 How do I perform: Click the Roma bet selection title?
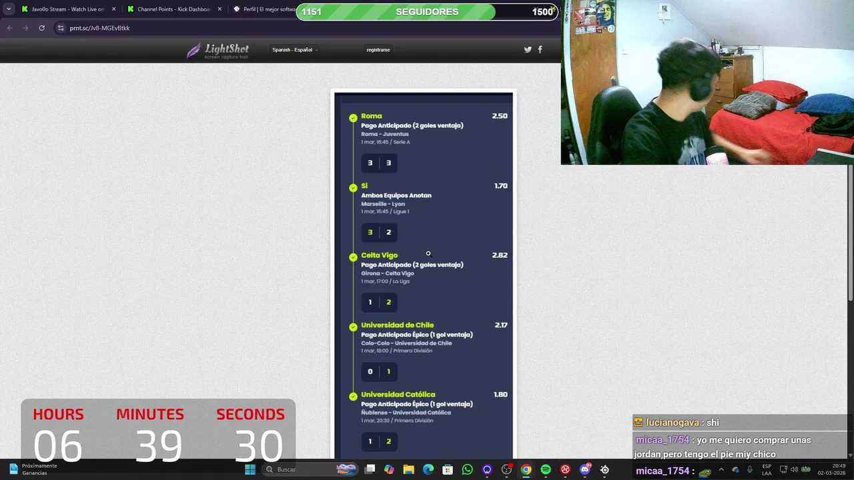[x=372, y=116]
